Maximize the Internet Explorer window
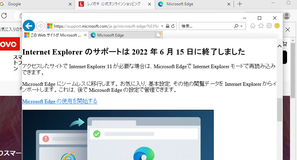The height and width of the screenshot is (160, 297). coord(260,18)
